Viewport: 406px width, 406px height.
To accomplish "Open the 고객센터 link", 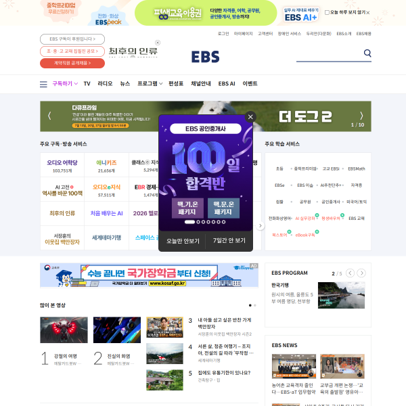I will [x=265, y=34].
